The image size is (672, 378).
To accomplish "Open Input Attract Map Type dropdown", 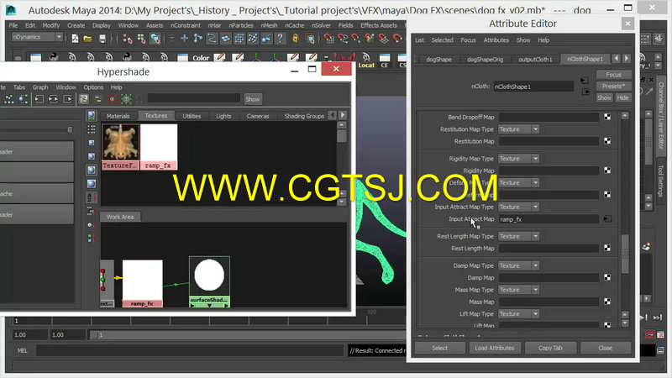I will click(518, 207).
